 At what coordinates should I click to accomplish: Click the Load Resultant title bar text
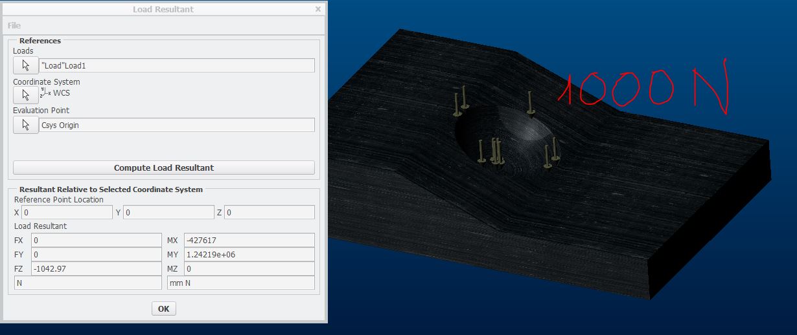pyautogui.click(x=163, y=9)
